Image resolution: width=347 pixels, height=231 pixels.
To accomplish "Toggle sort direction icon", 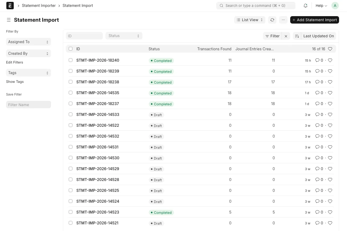I will tap(297, 36).
